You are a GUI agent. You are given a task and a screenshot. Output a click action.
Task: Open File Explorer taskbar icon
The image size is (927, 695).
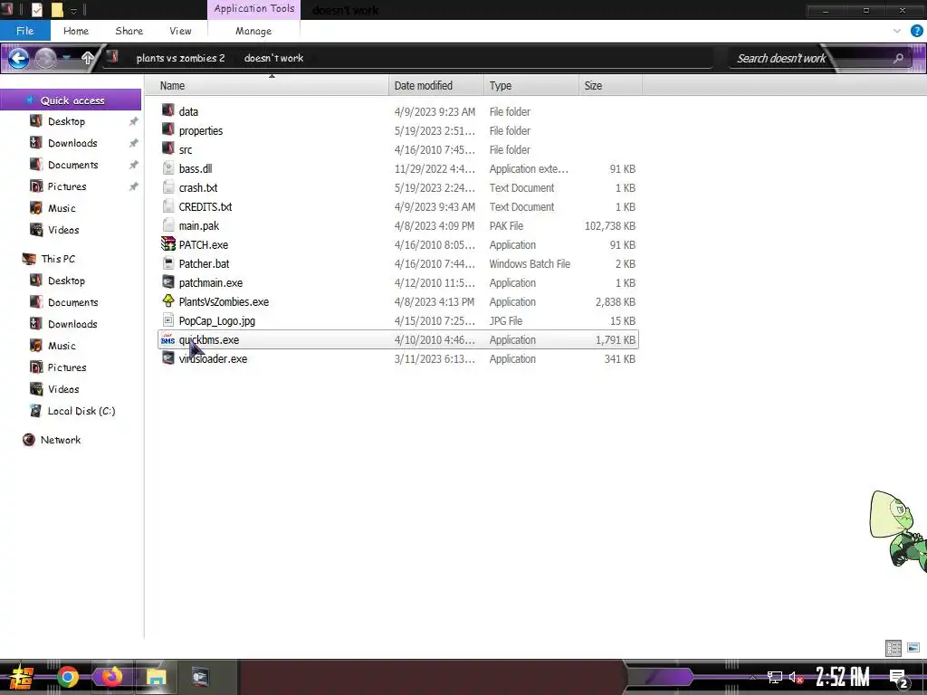[x=156, y=677]
